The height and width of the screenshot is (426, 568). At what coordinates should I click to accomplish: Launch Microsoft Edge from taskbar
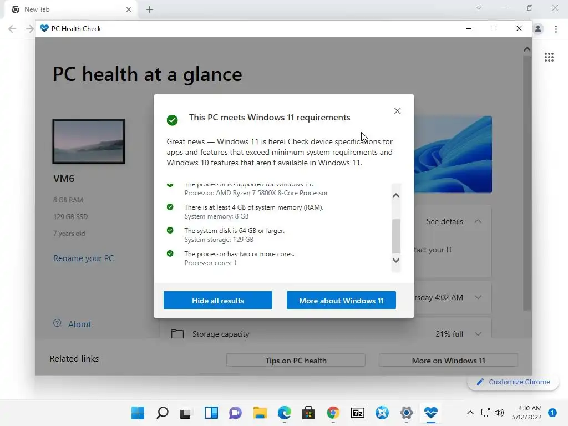(x=285, y=413)
